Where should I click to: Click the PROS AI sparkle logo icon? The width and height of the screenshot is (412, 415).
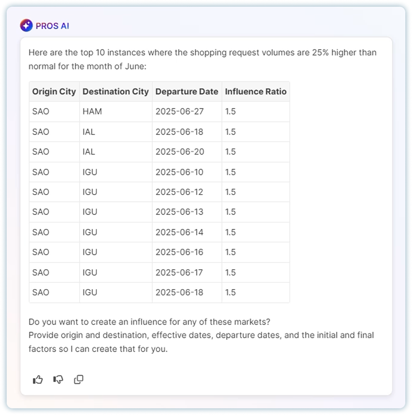coord(26,25)
